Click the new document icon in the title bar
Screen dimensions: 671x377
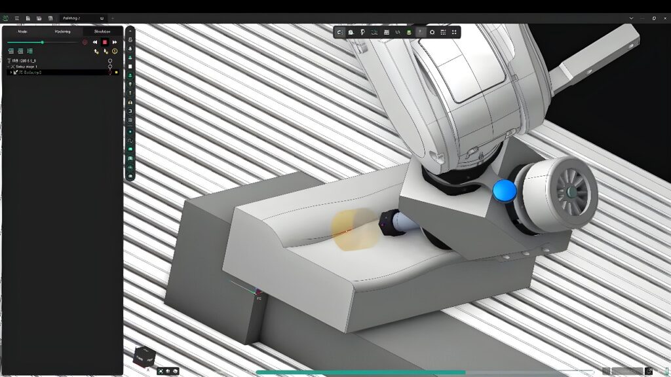(x=28, y=18)
